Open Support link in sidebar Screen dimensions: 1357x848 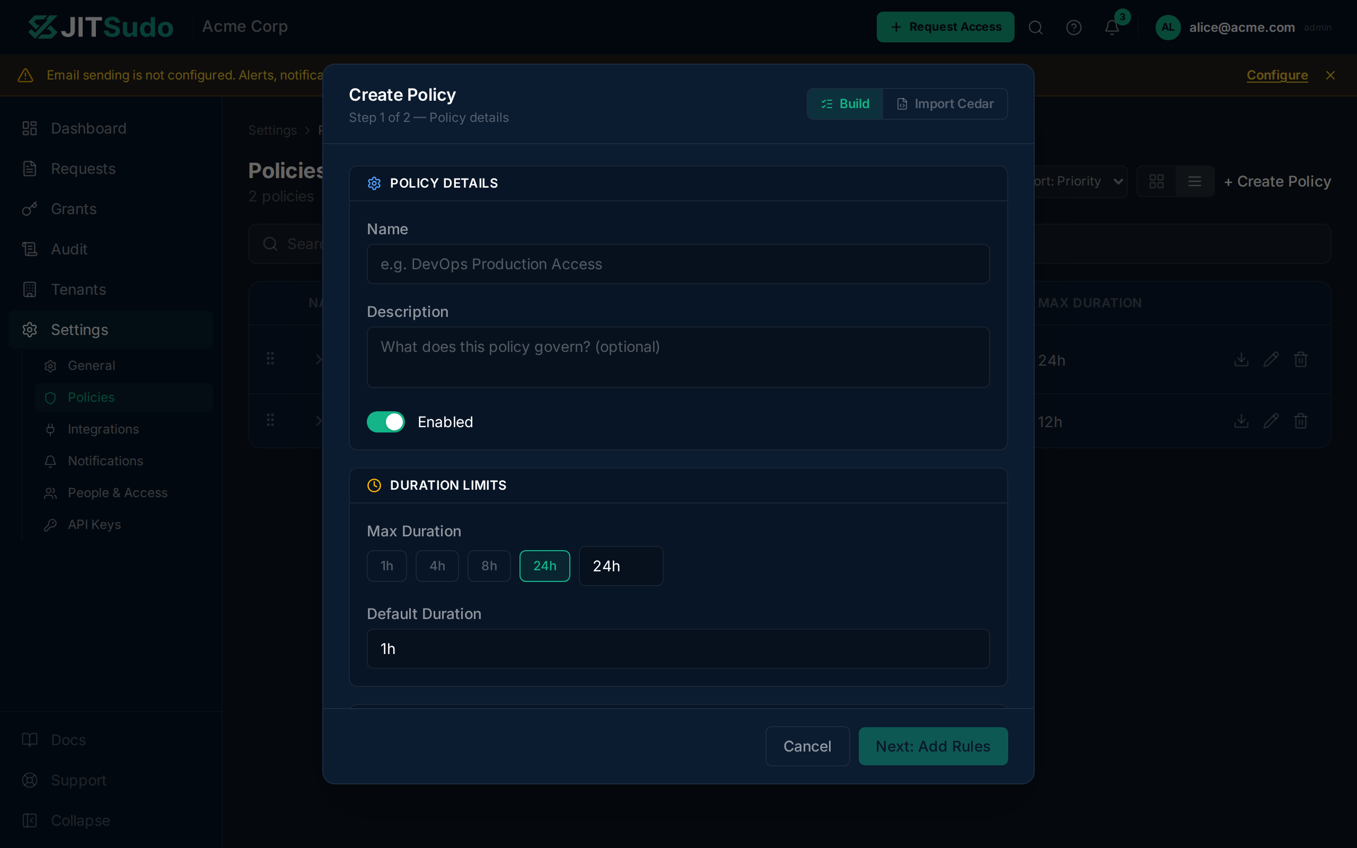(111, 780)
